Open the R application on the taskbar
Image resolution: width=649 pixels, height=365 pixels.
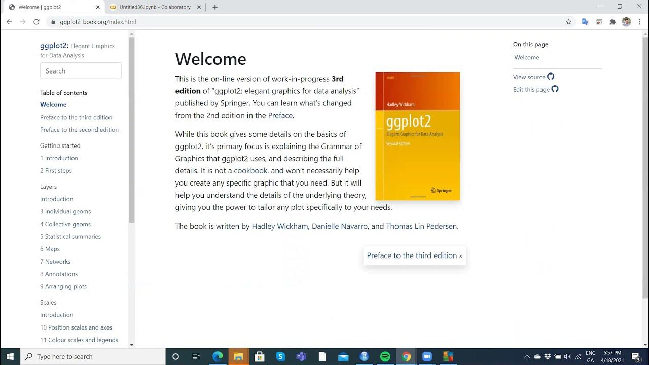[364, 356]
